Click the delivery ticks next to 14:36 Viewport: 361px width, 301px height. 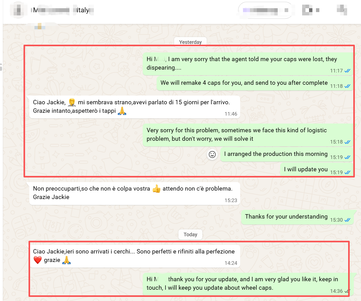tap(347, 291)
